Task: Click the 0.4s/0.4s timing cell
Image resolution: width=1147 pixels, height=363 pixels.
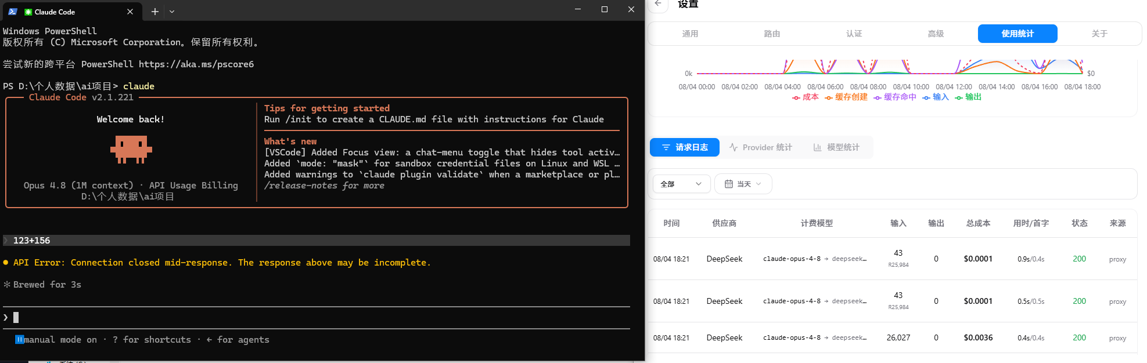Action: point(1031,338)
